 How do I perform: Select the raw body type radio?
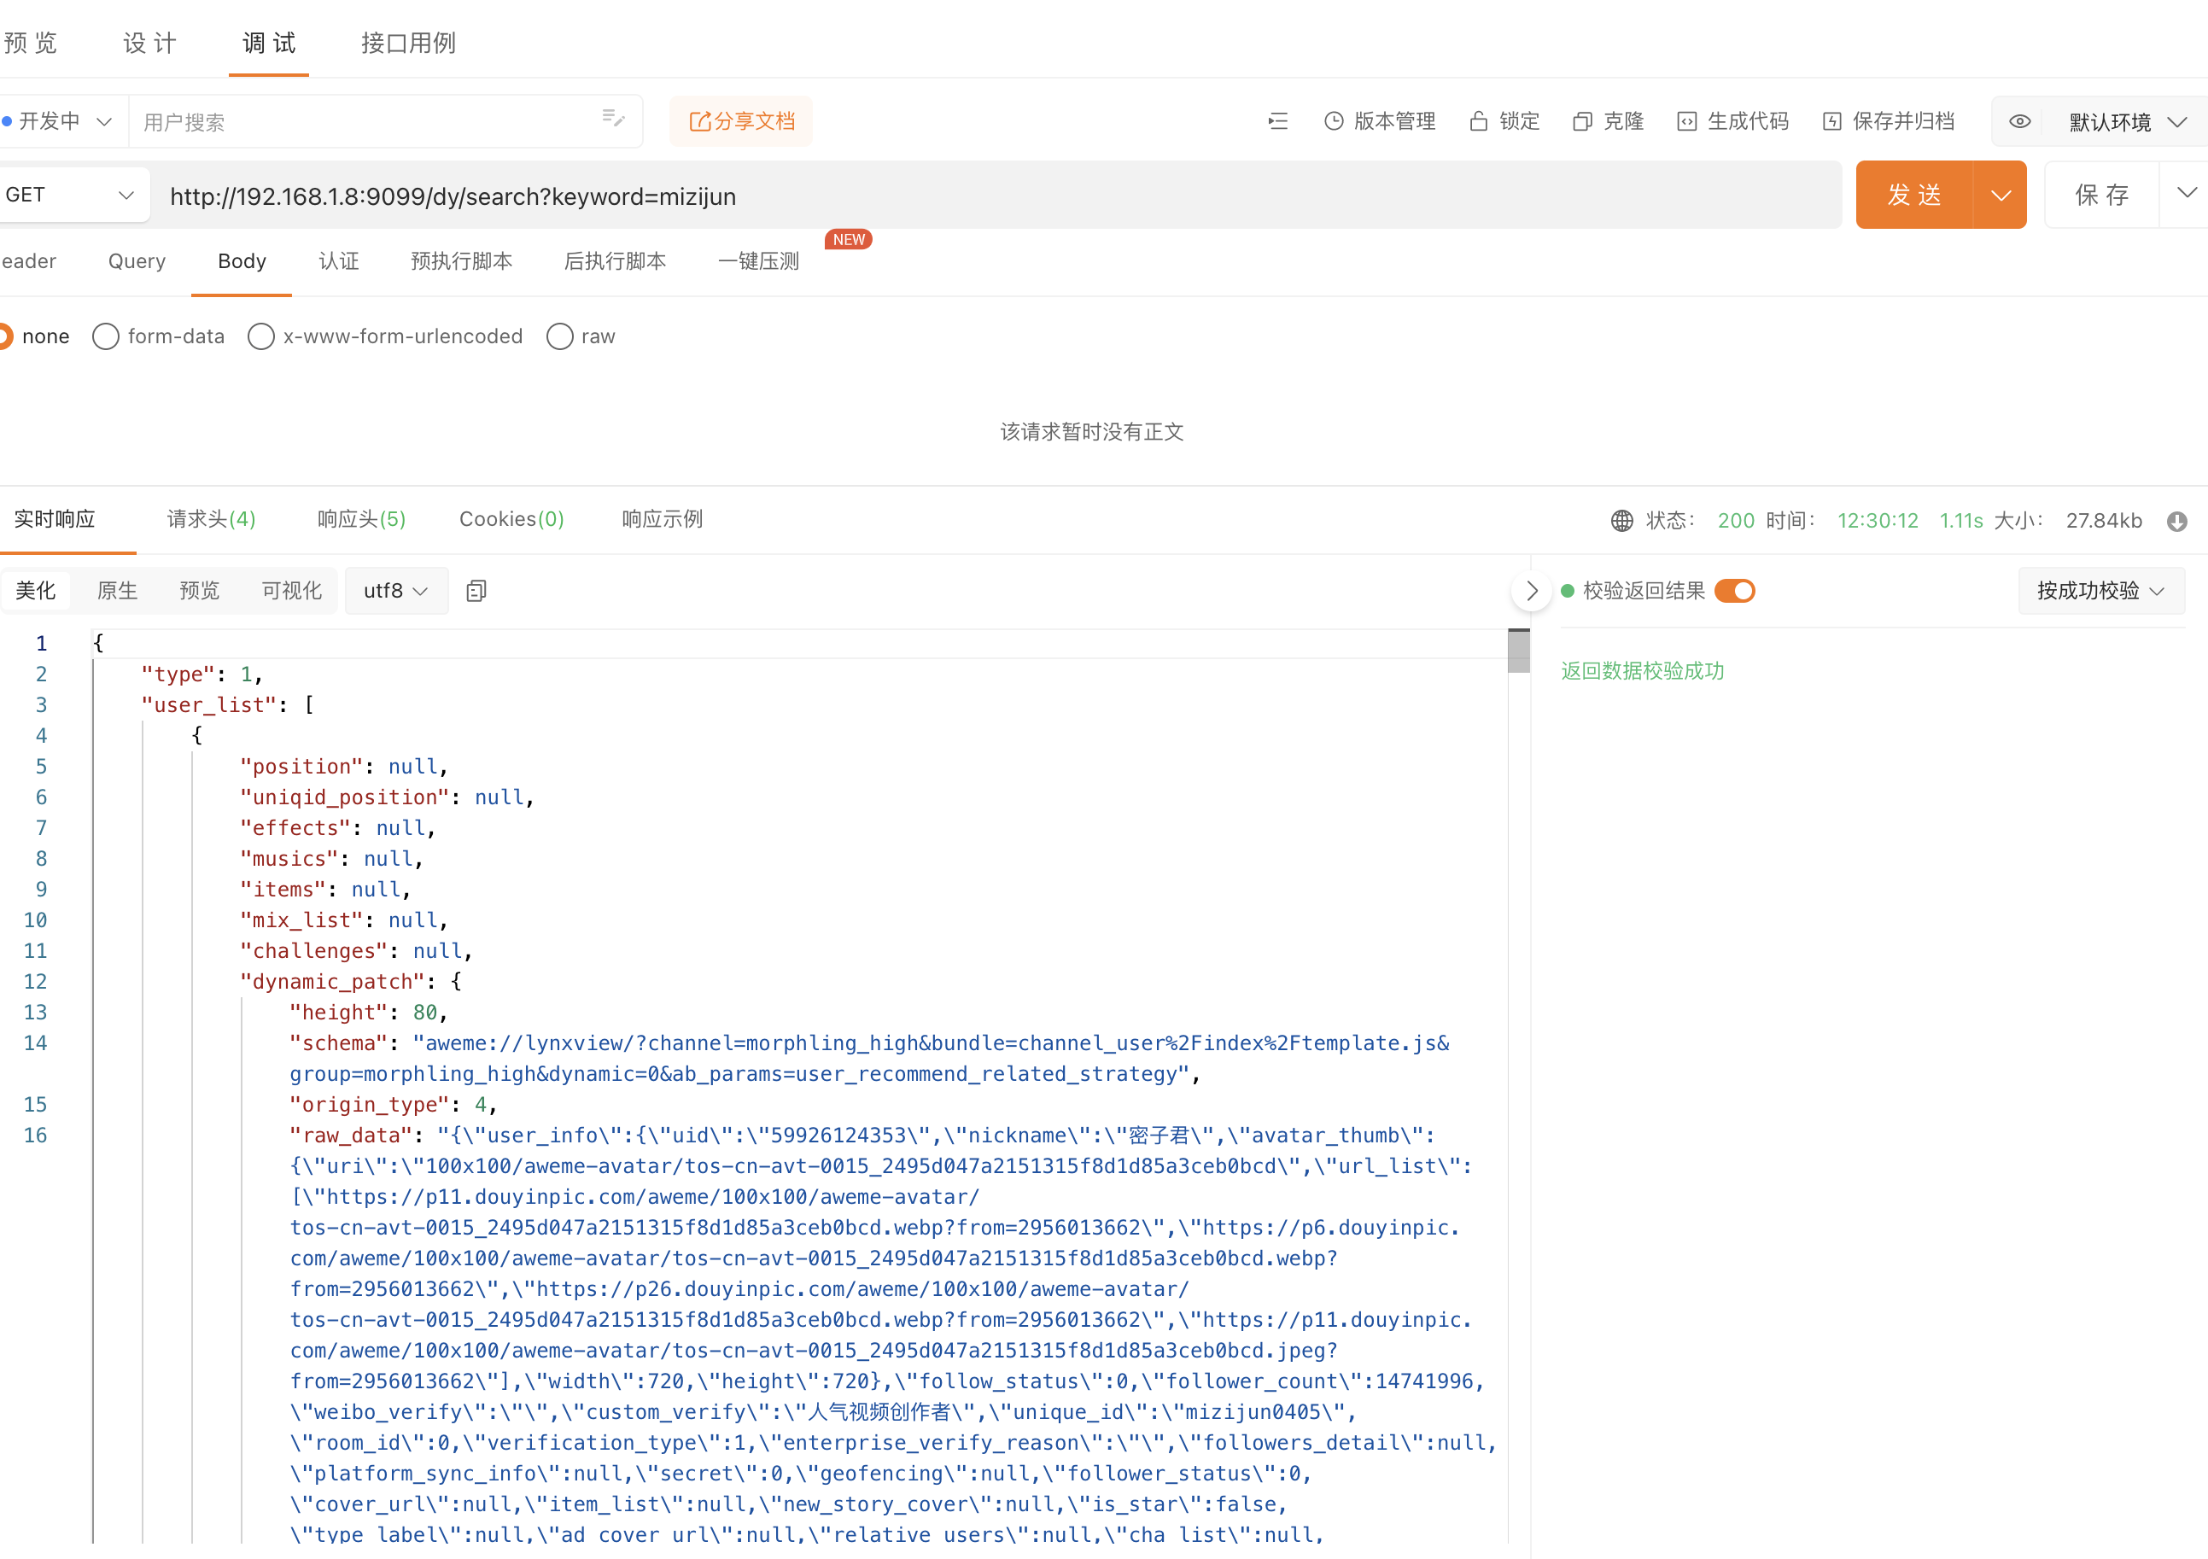(x=561, y=336)
